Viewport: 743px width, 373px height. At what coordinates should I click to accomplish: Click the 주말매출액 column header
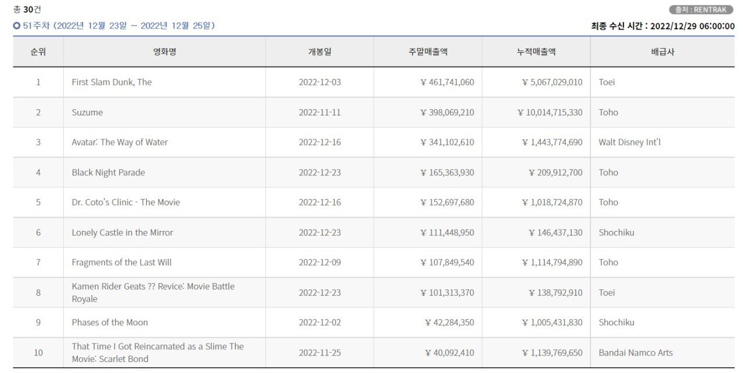428,52
